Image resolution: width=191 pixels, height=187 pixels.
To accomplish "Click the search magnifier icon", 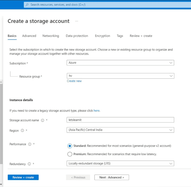I will [x=27, y=5].
